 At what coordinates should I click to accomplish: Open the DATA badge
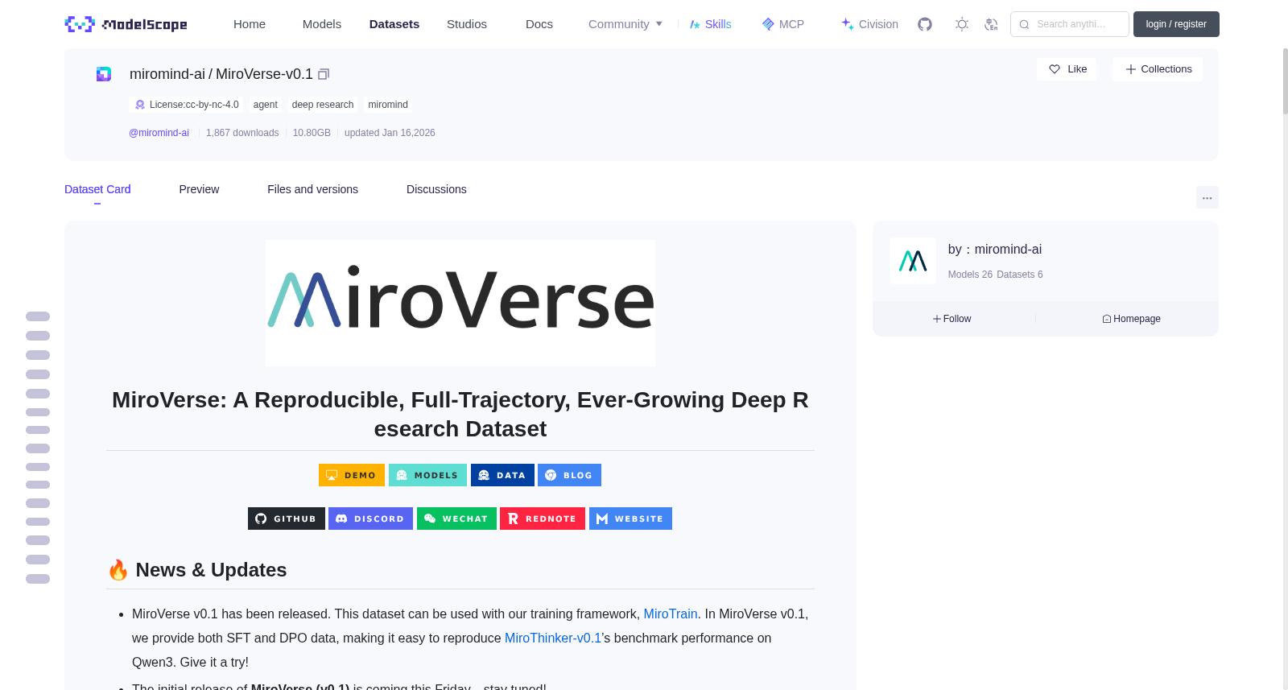pos(502,475)
